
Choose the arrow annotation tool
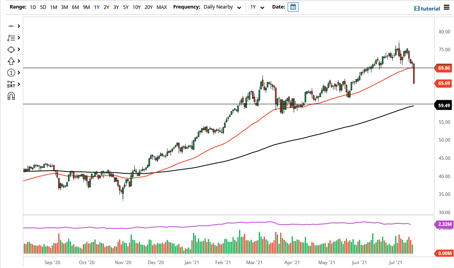point(12,61)
